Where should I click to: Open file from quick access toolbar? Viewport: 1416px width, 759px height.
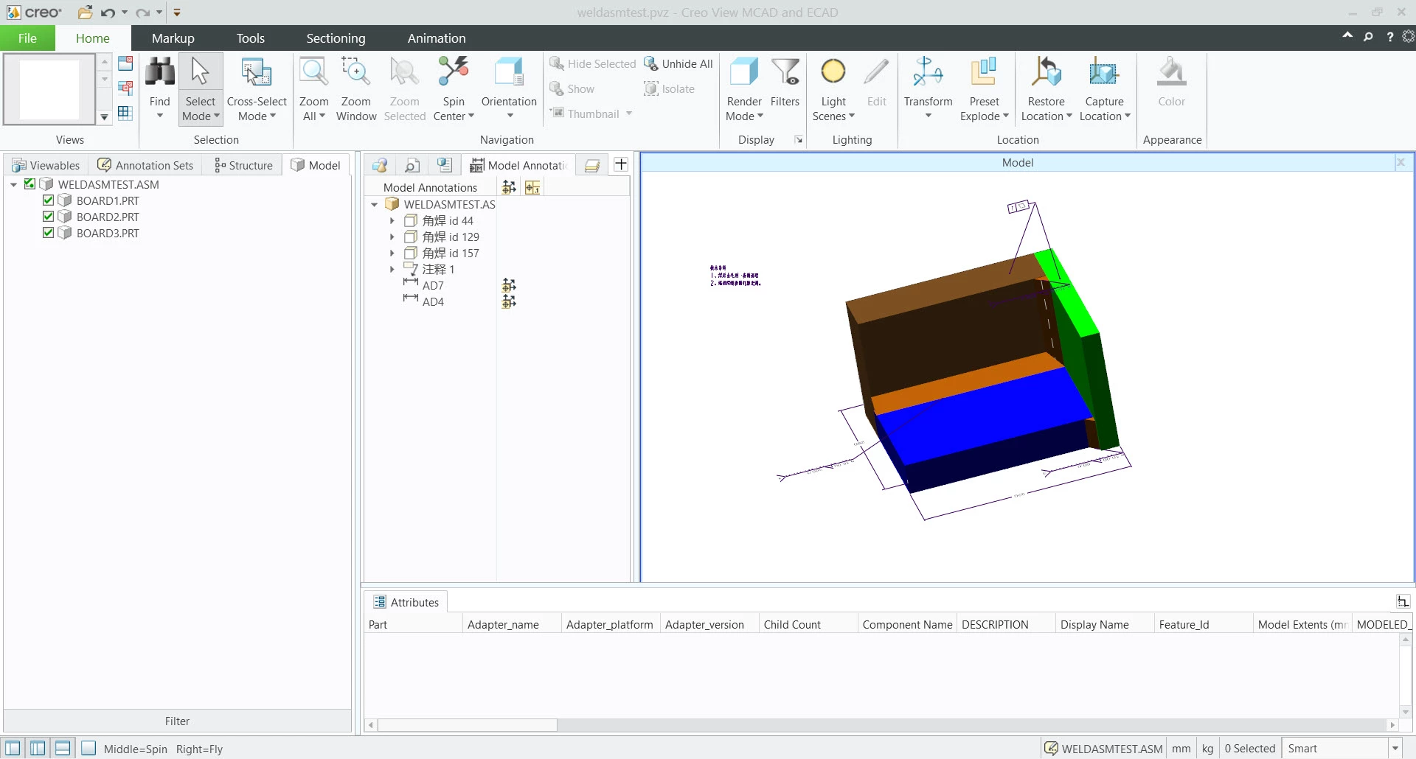pyautogui.click(x=86, y=13)
